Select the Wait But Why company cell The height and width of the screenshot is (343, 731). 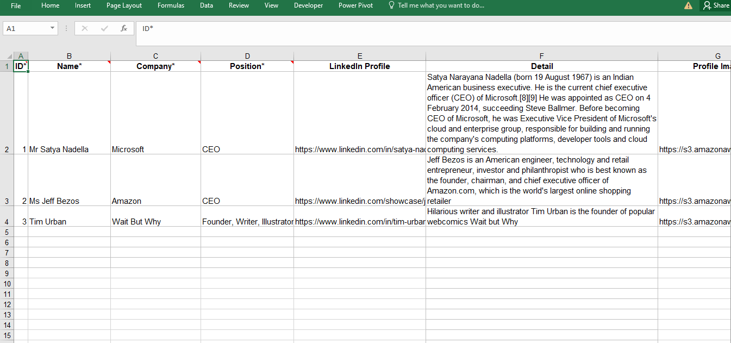(155, 216)
